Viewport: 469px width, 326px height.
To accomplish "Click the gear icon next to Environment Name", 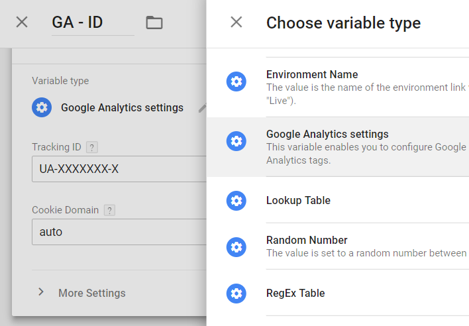I will (x=236, y=81).
